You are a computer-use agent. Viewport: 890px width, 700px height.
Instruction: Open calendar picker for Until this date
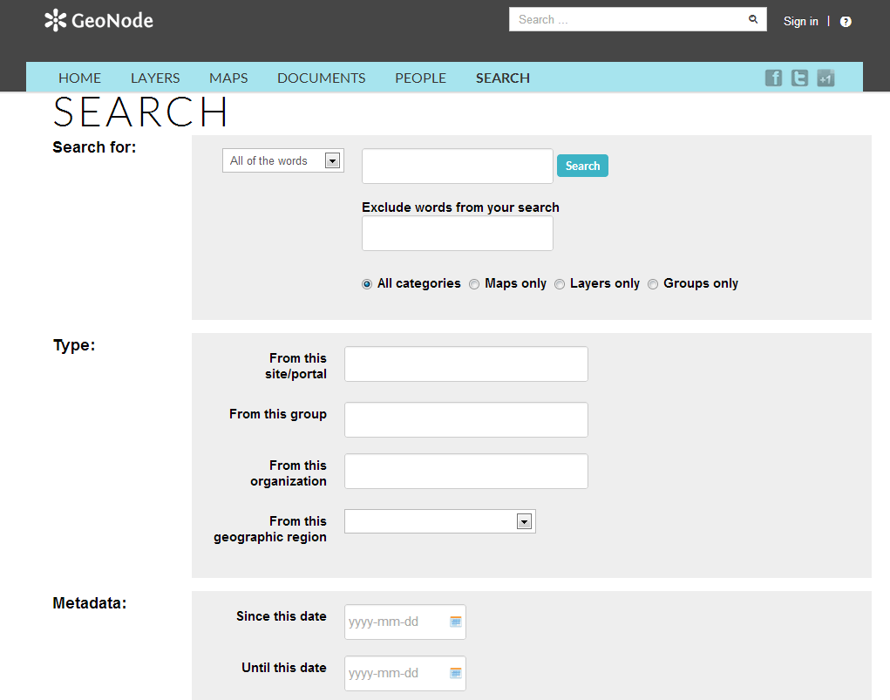(456, 673)
